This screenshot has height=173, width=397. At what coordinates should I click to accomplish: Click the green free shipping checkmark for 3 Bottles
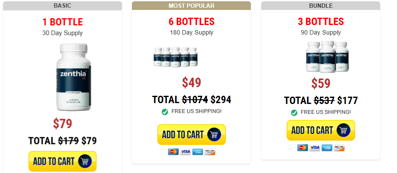pyautogui.click(x=294, y=112)
